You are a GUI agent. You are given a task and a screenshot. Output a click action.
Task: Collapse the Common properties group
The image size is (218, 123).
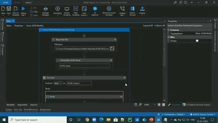point(169,30)
